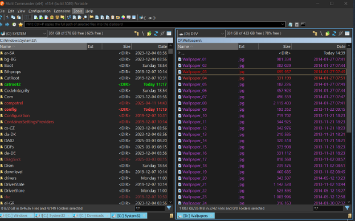This screenshot has width=355, height=221.
Task: Click the left panel filter funnel icon
Action: click(169, 208)
